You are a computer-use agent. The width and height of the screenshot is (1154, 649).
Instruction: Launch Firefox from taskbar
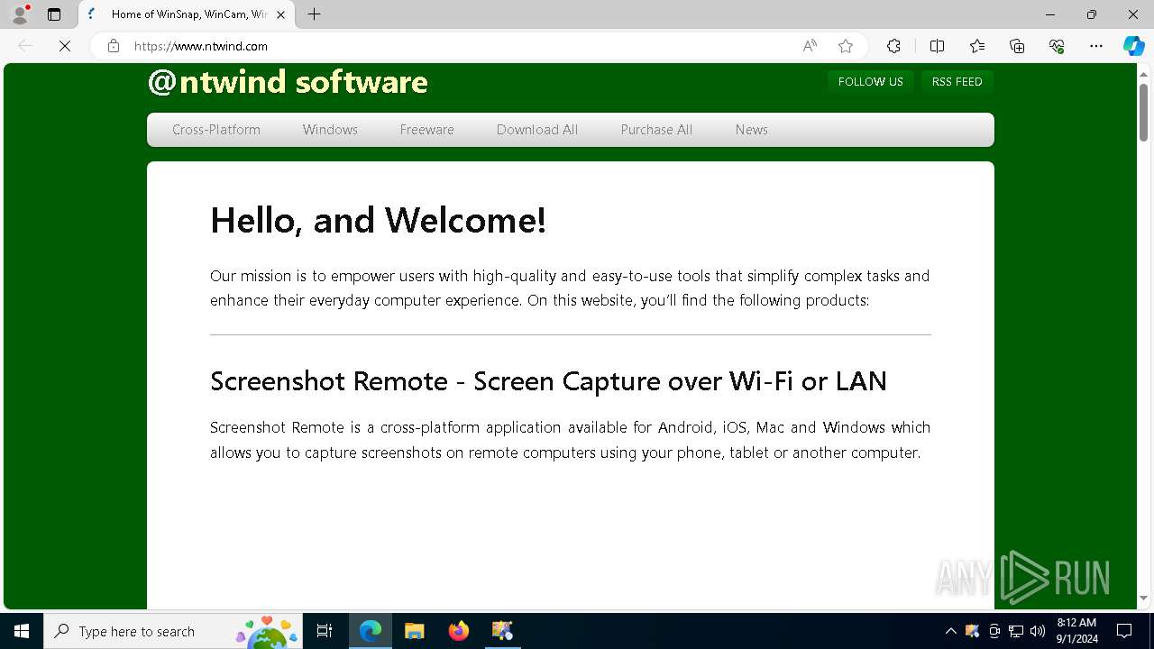459,631
